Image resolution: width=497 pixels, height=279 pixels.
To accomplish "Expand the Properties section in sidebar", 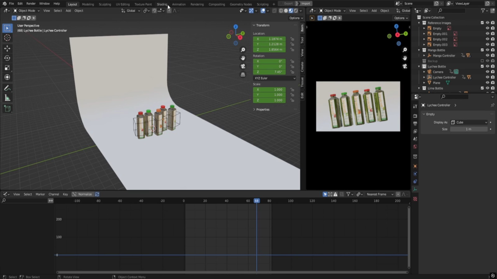I will (x=262, y=109).
